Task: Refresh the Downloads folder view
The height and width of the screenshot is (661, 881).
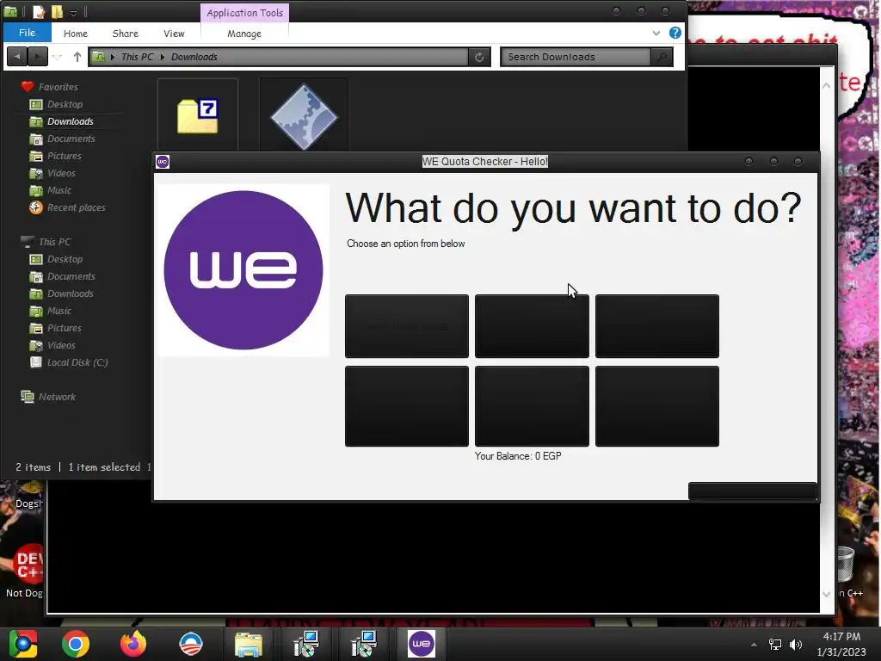Action: (479, 57)
